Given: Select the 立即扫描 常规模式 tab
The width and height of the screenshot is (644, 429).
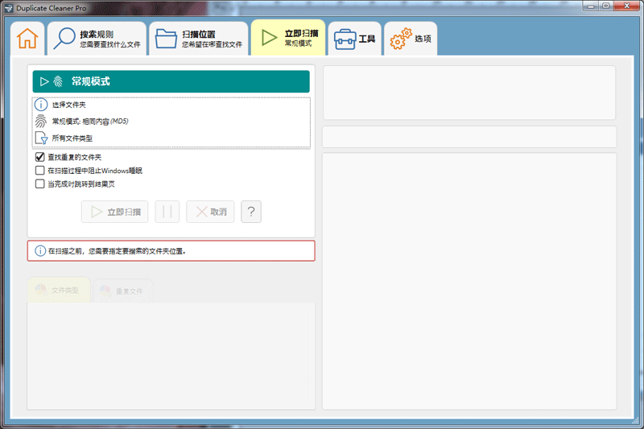Looking at the screenshot, I should (x=288, y=38).
